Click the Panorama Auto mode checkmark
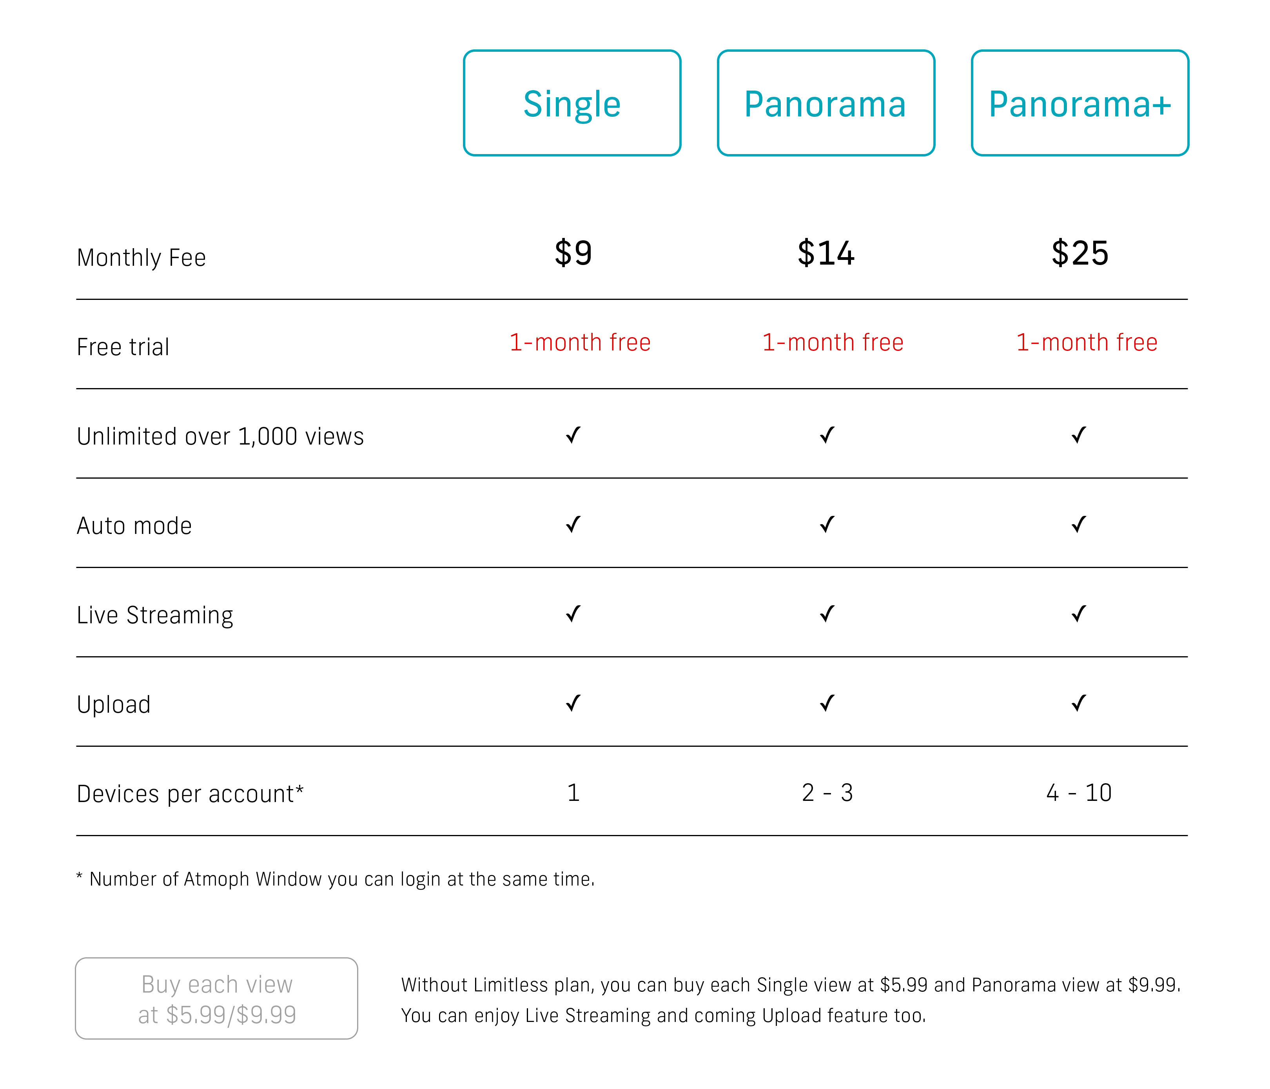 [x=827, y=525]
